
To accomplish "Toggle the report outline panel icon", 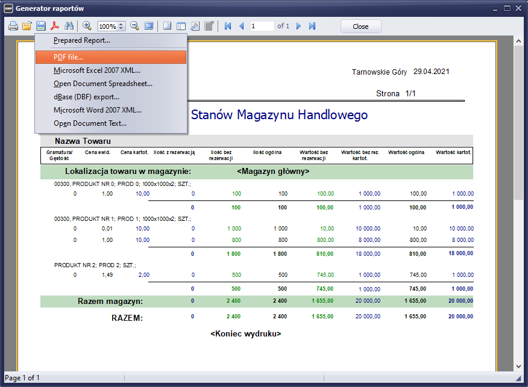I will (x=167, y=26).
